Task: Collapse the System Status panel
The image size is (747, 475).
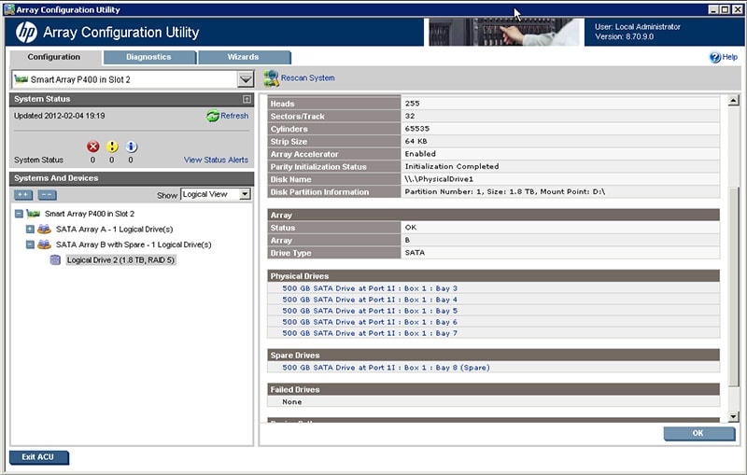Action: (x=247, y=99)
